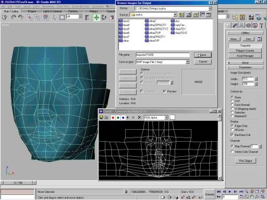This screenshot has height=200, width=267.
Task: Enable red channel in render window
Action: click(x=113, y=118)
